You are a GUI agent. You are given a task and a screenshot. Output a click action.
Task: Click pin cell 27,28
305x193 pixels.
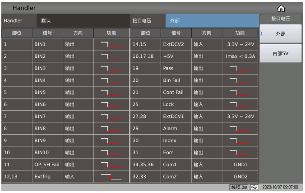[145, 117]
